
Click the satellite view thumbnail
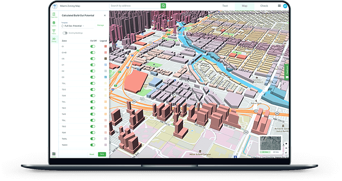271,143
